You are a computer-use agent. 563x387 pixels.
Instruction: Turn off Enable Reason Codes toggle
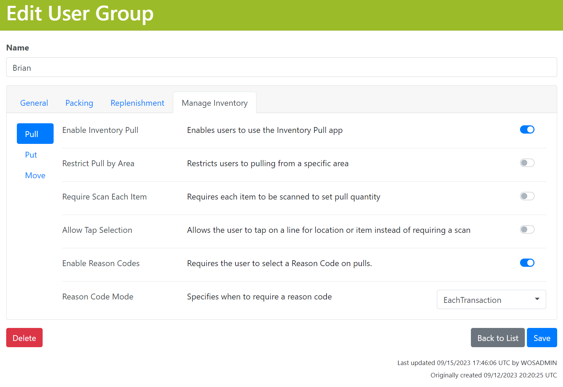tap(527, 263)
